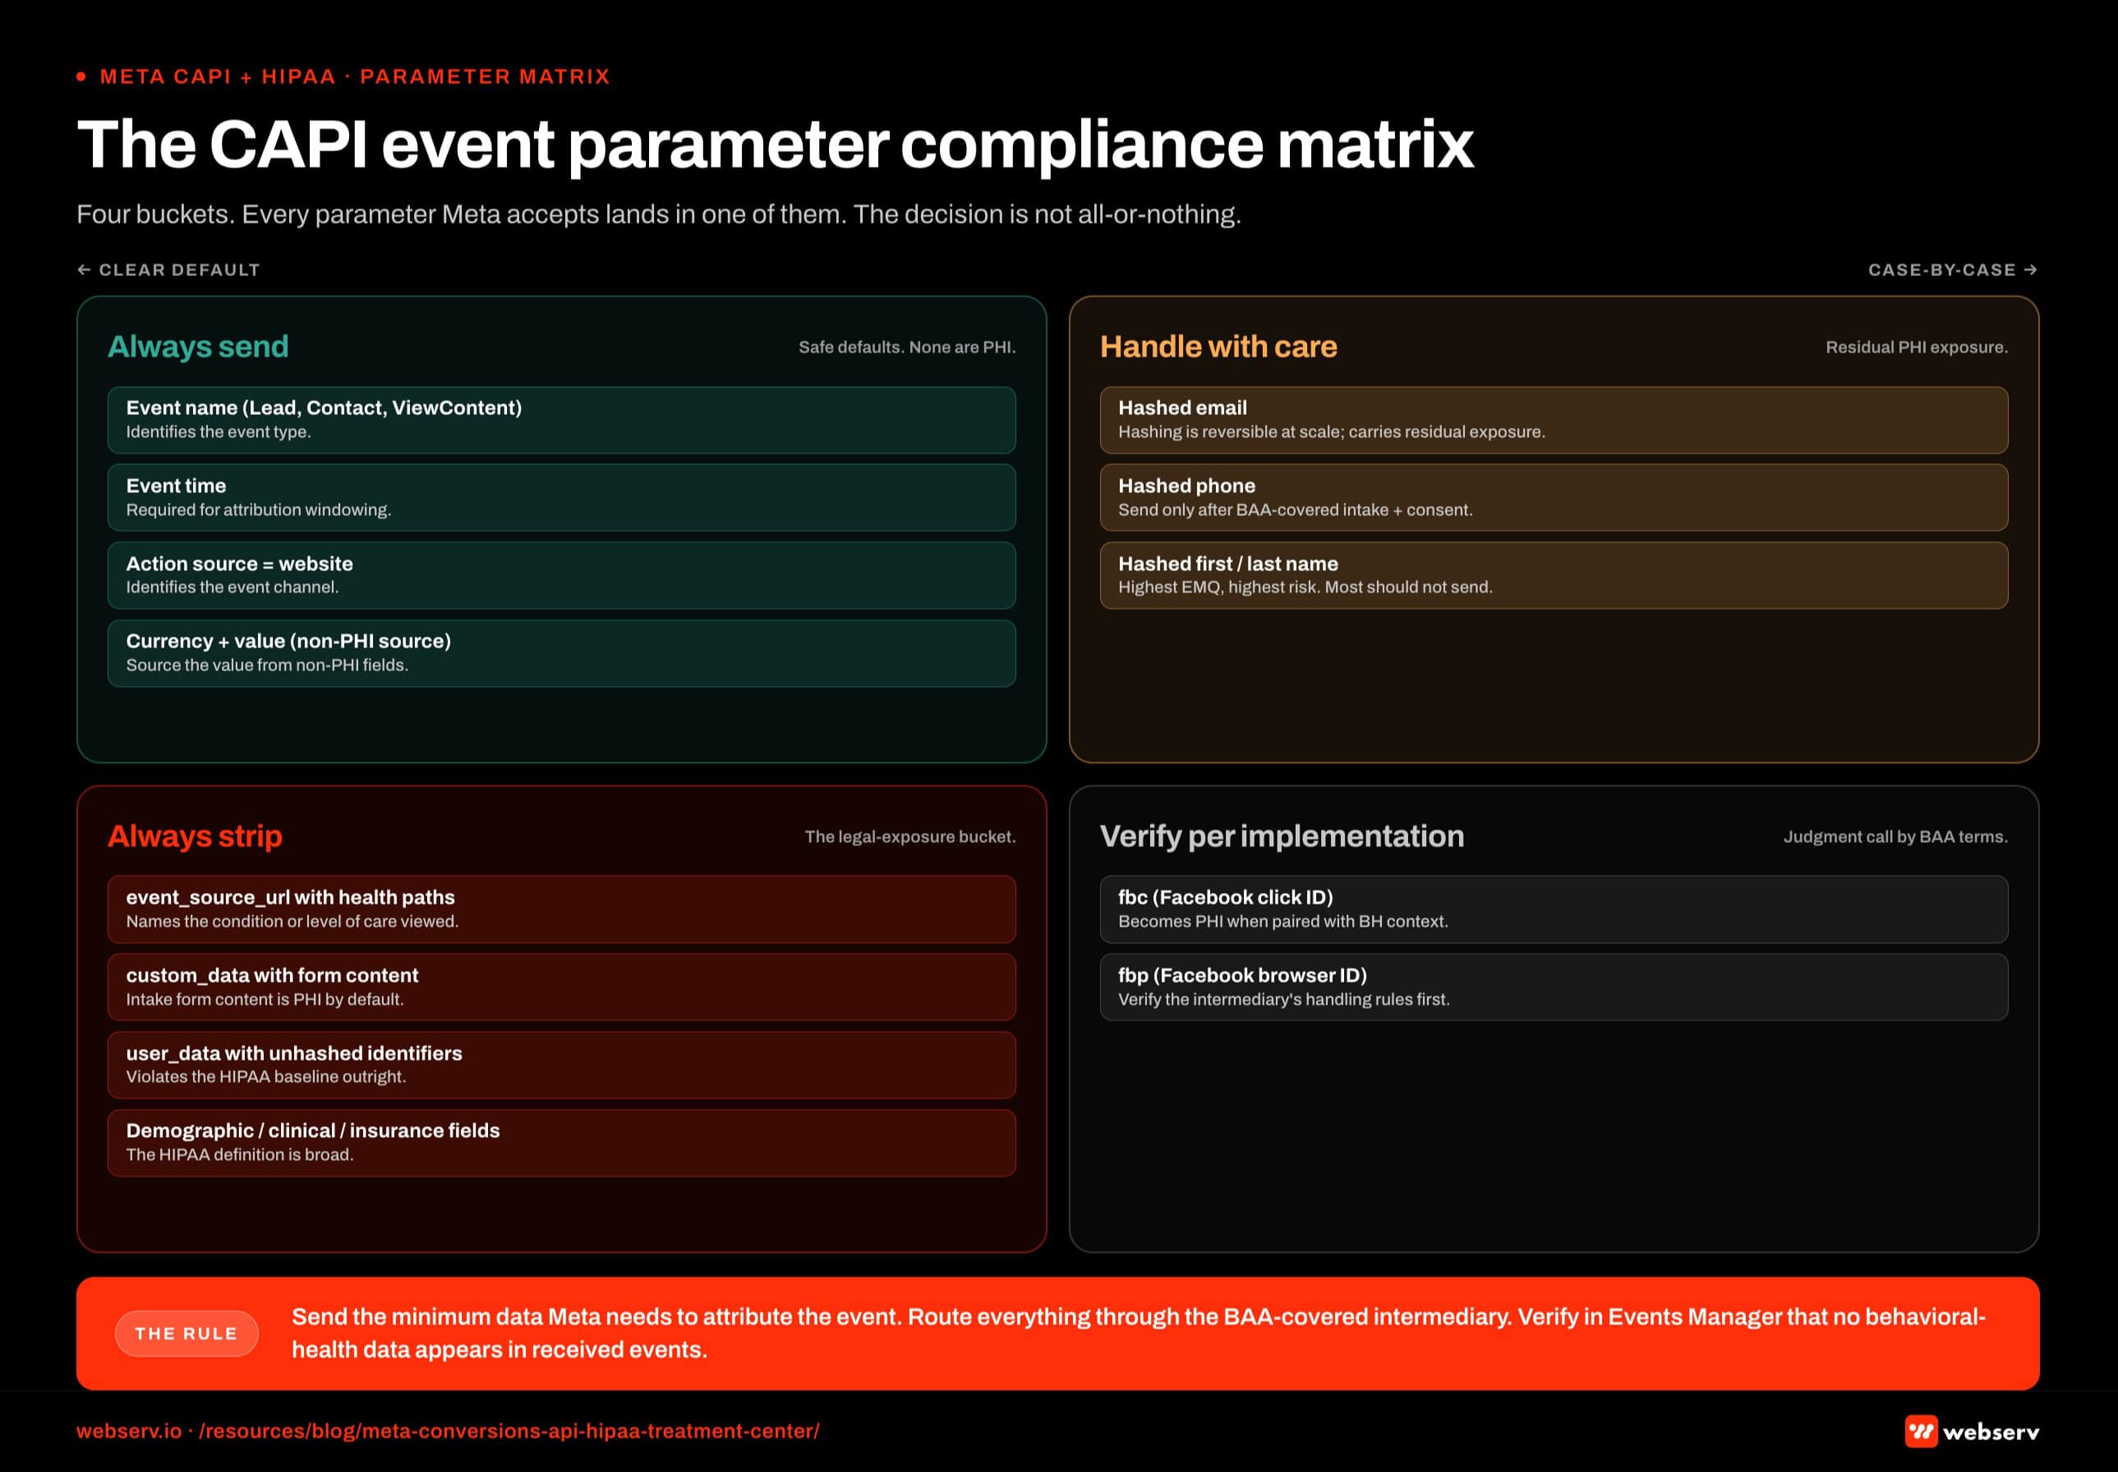
Task: Click the Always strip heading
Action: pyautogui.click(x=195, y=835)
